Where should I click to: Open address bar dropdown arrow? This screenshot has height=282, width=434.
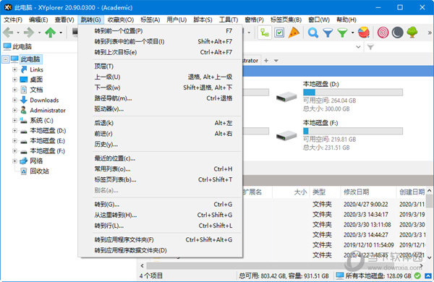point(358,47)
